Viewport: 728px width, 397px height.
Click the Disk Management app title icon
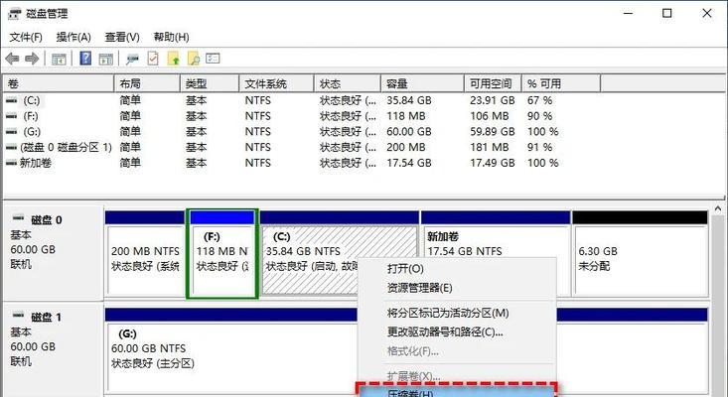click(14, 14)
